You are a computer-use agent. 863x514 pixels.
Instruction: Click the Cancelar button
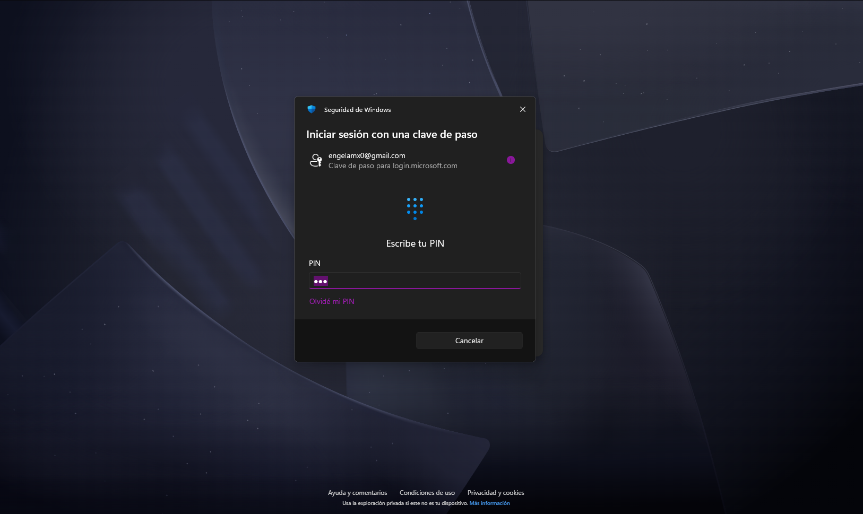(469, 341)
